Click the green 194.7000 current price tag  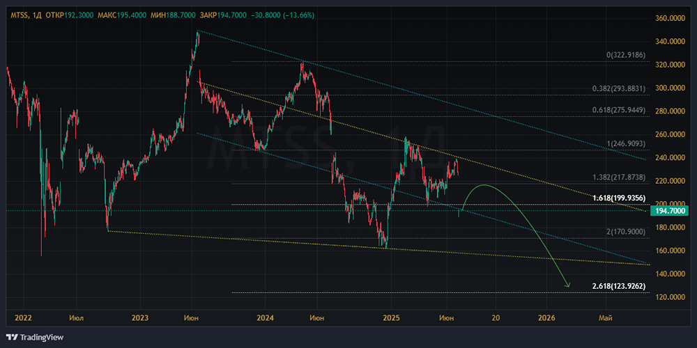670,210
